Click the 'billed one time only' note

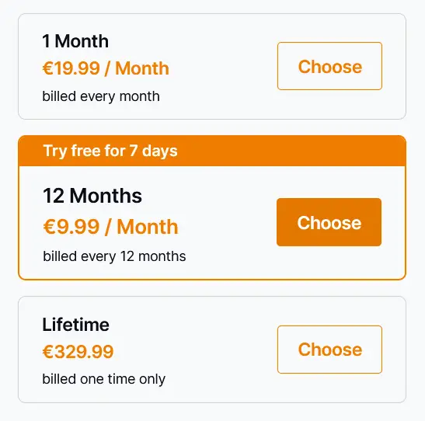point(104,379)
